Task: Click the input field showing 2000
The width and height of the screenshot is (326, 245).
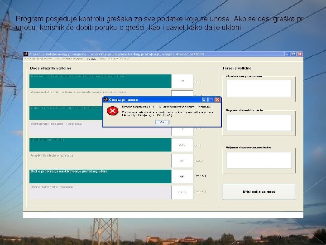Action: [x=182, y=145]
